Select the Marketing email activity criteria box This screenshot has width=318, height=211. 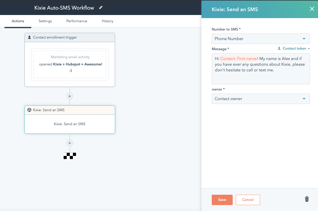click(70, 64)
